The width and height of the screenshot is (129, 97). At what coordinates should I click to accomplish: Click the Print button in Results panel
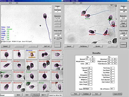click(x=75, y=94)
